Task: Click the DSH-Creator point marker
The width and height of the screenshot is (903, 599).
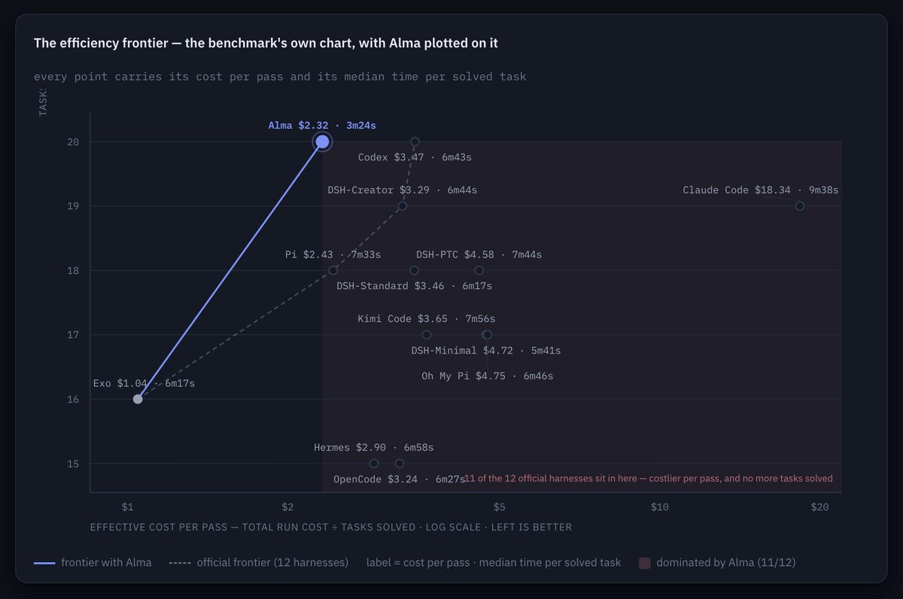Action: (x=403, y=206)
